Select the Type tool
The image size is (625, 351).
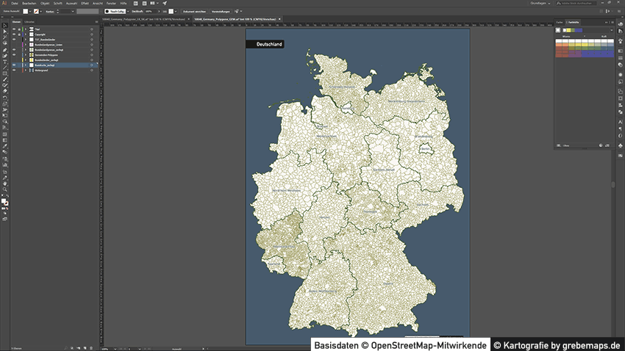pyautogui.click(x=5, y=62)
